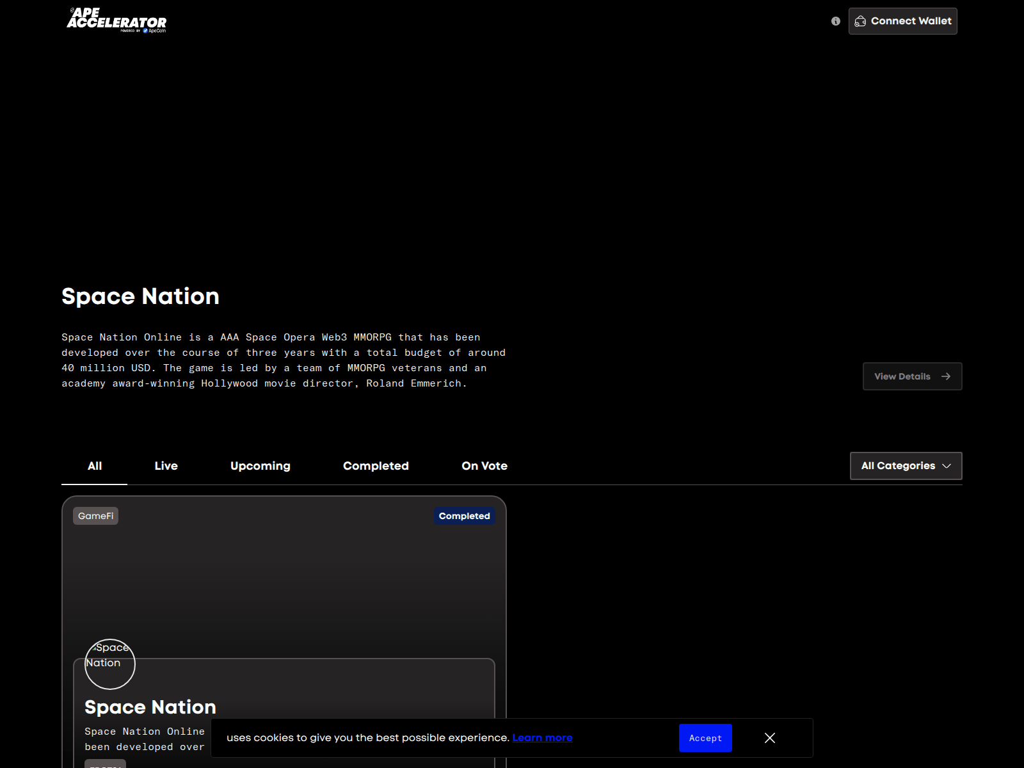The width and height of the screenshot is (1024, 768).
Task: Switch to the Completed filter tab
Action: (x=376, y=466)
